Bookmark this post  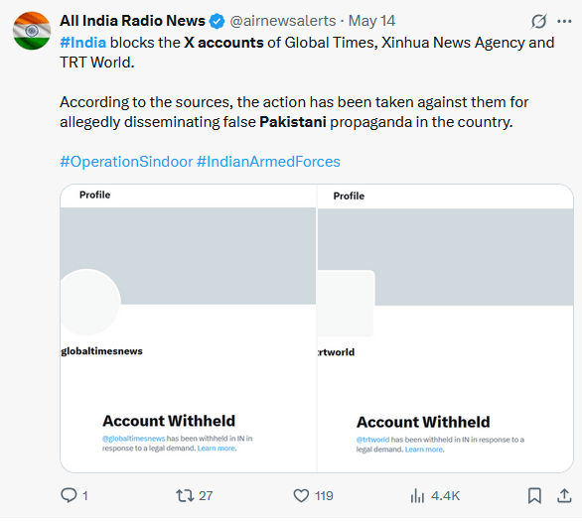(534, 495)
